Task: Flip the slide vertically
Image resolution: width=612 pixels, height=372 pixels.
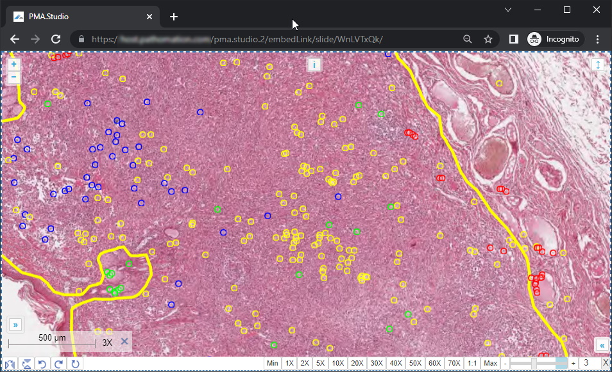Action: tap(27, 364)
